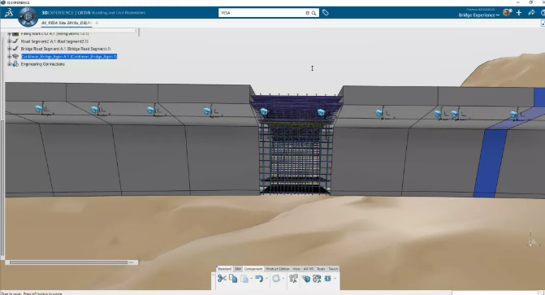The image size is (545, 295).
Task: Click the tag icon beside search box
Action: (326, 13)
